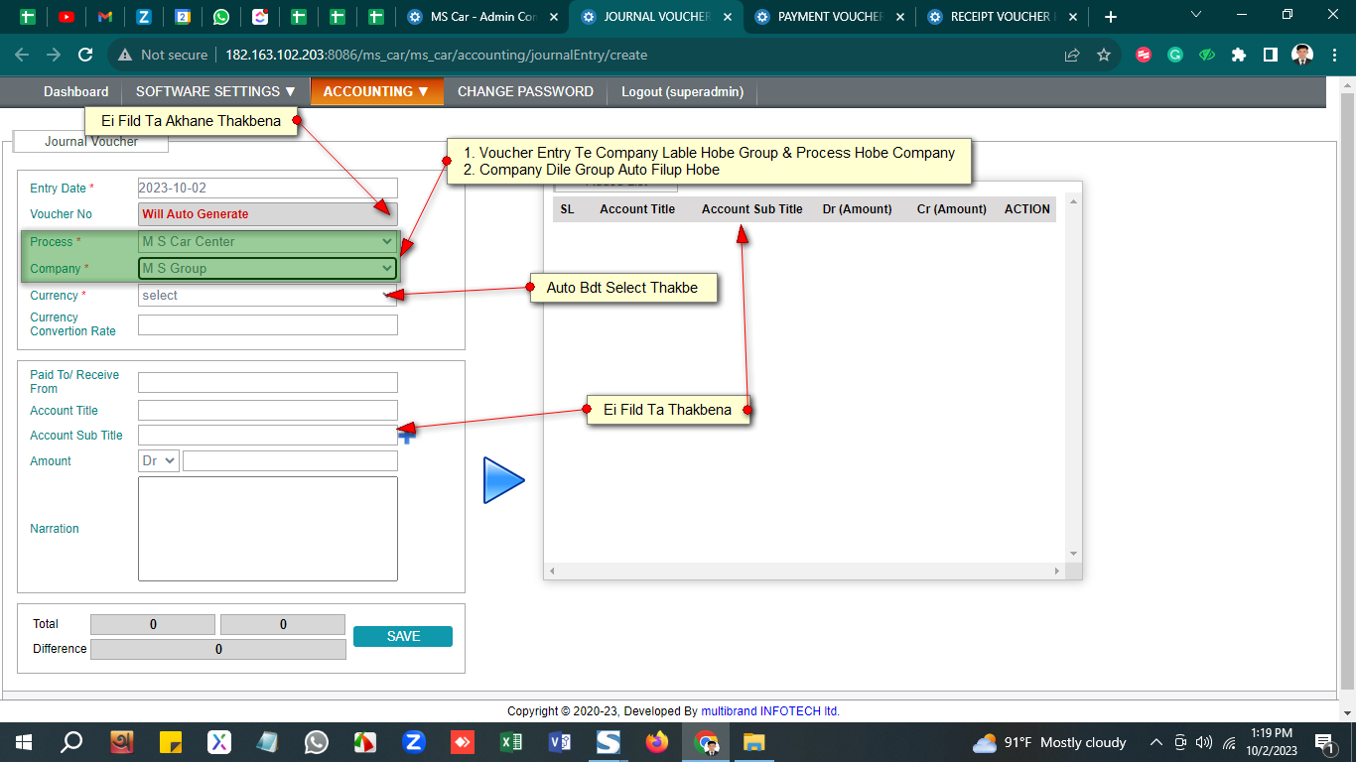The width and height of the screenshot is (1356, 762).
Task: Click the Entry Date field
Action: 267,188
